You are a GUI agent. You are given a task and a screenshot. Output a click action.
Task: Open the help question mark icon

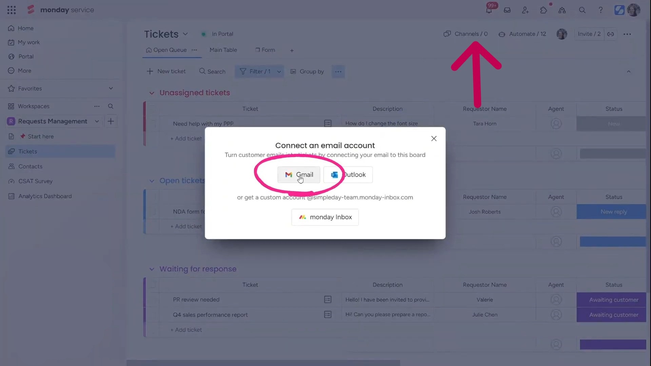600,10
